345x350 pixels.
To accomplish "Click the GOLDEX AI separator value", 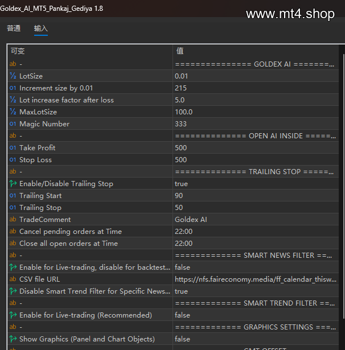I will 256,64.
